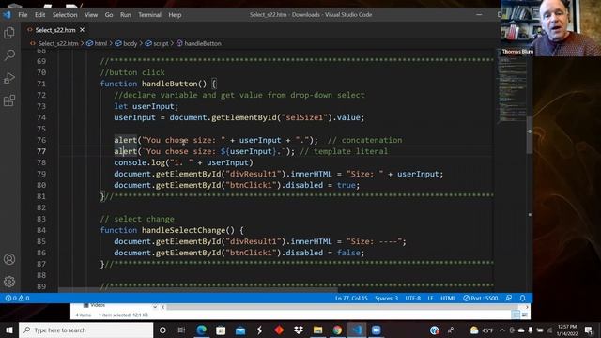Click the editor vertical scrollbar
Screen dimensions: 601x338
(530, 134)
